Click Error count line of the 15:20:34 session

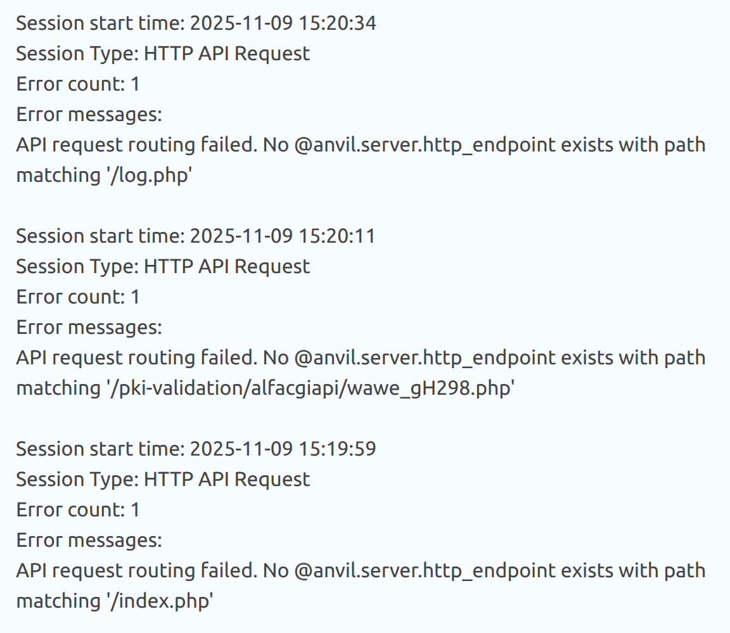tap(77, 84)
